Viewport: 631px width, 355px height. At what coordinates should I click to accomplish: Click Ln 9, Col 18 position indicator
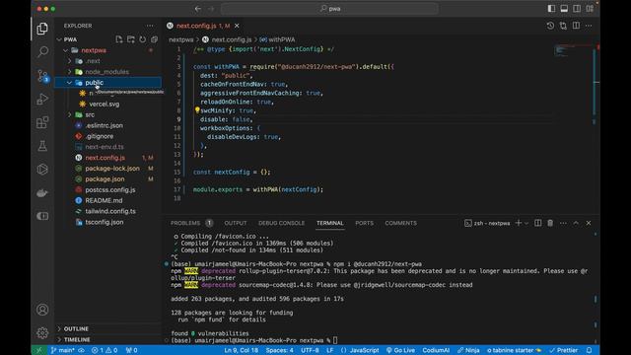[x=241, y=350]
